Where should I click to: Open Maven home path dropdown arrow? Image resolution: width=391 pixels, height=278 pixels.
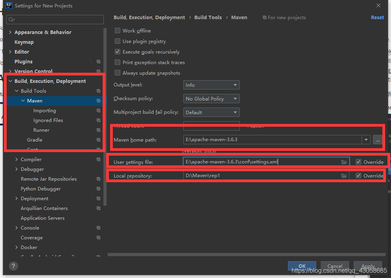pyautogui.click(x=366, y=140)
